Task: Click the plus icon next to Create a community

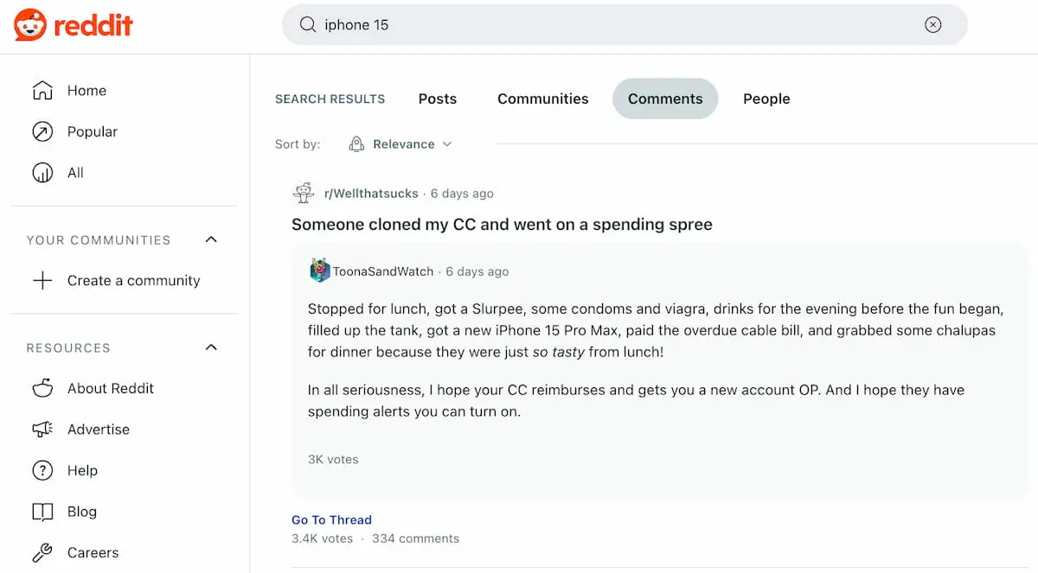Action: click(x=42, y=280)
